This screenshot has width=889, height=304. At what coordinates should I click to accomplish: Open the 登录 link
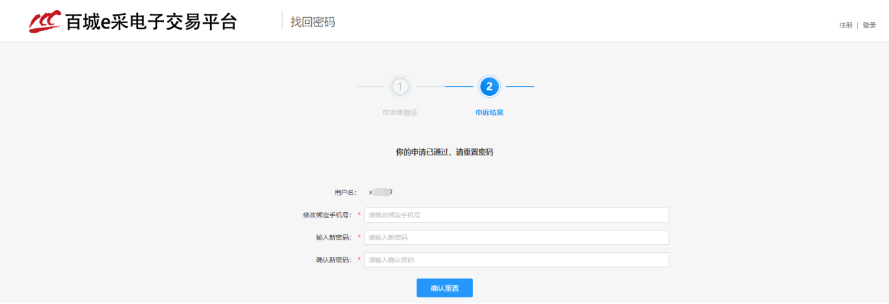[869, 26]
